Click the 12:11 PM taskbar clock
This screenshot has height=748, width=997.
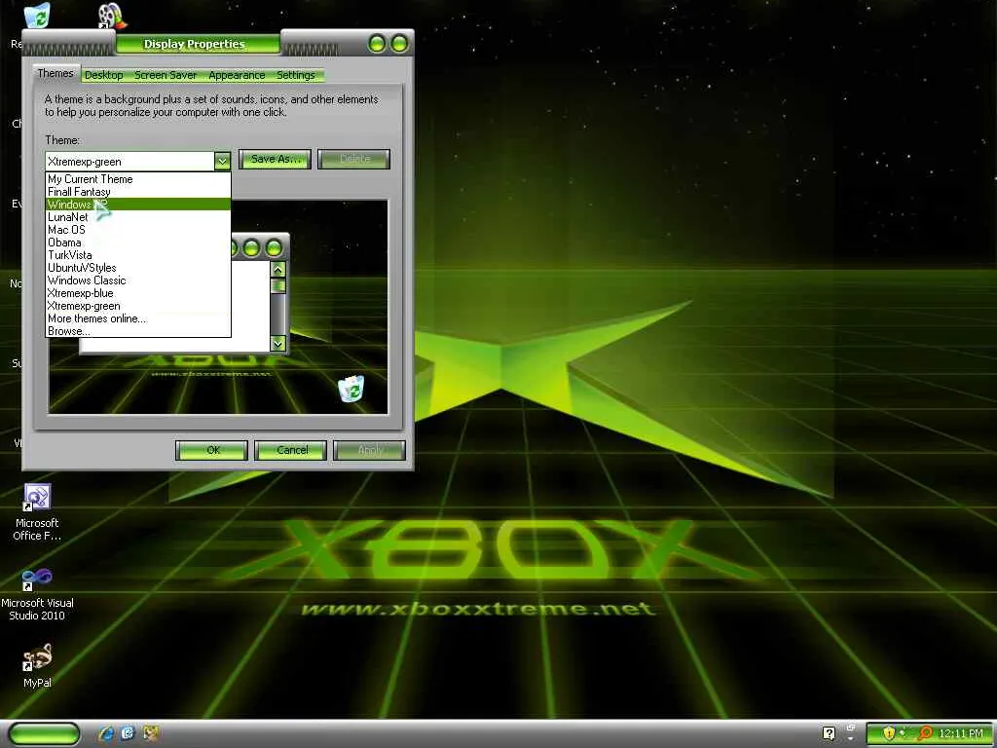[961, 733]
